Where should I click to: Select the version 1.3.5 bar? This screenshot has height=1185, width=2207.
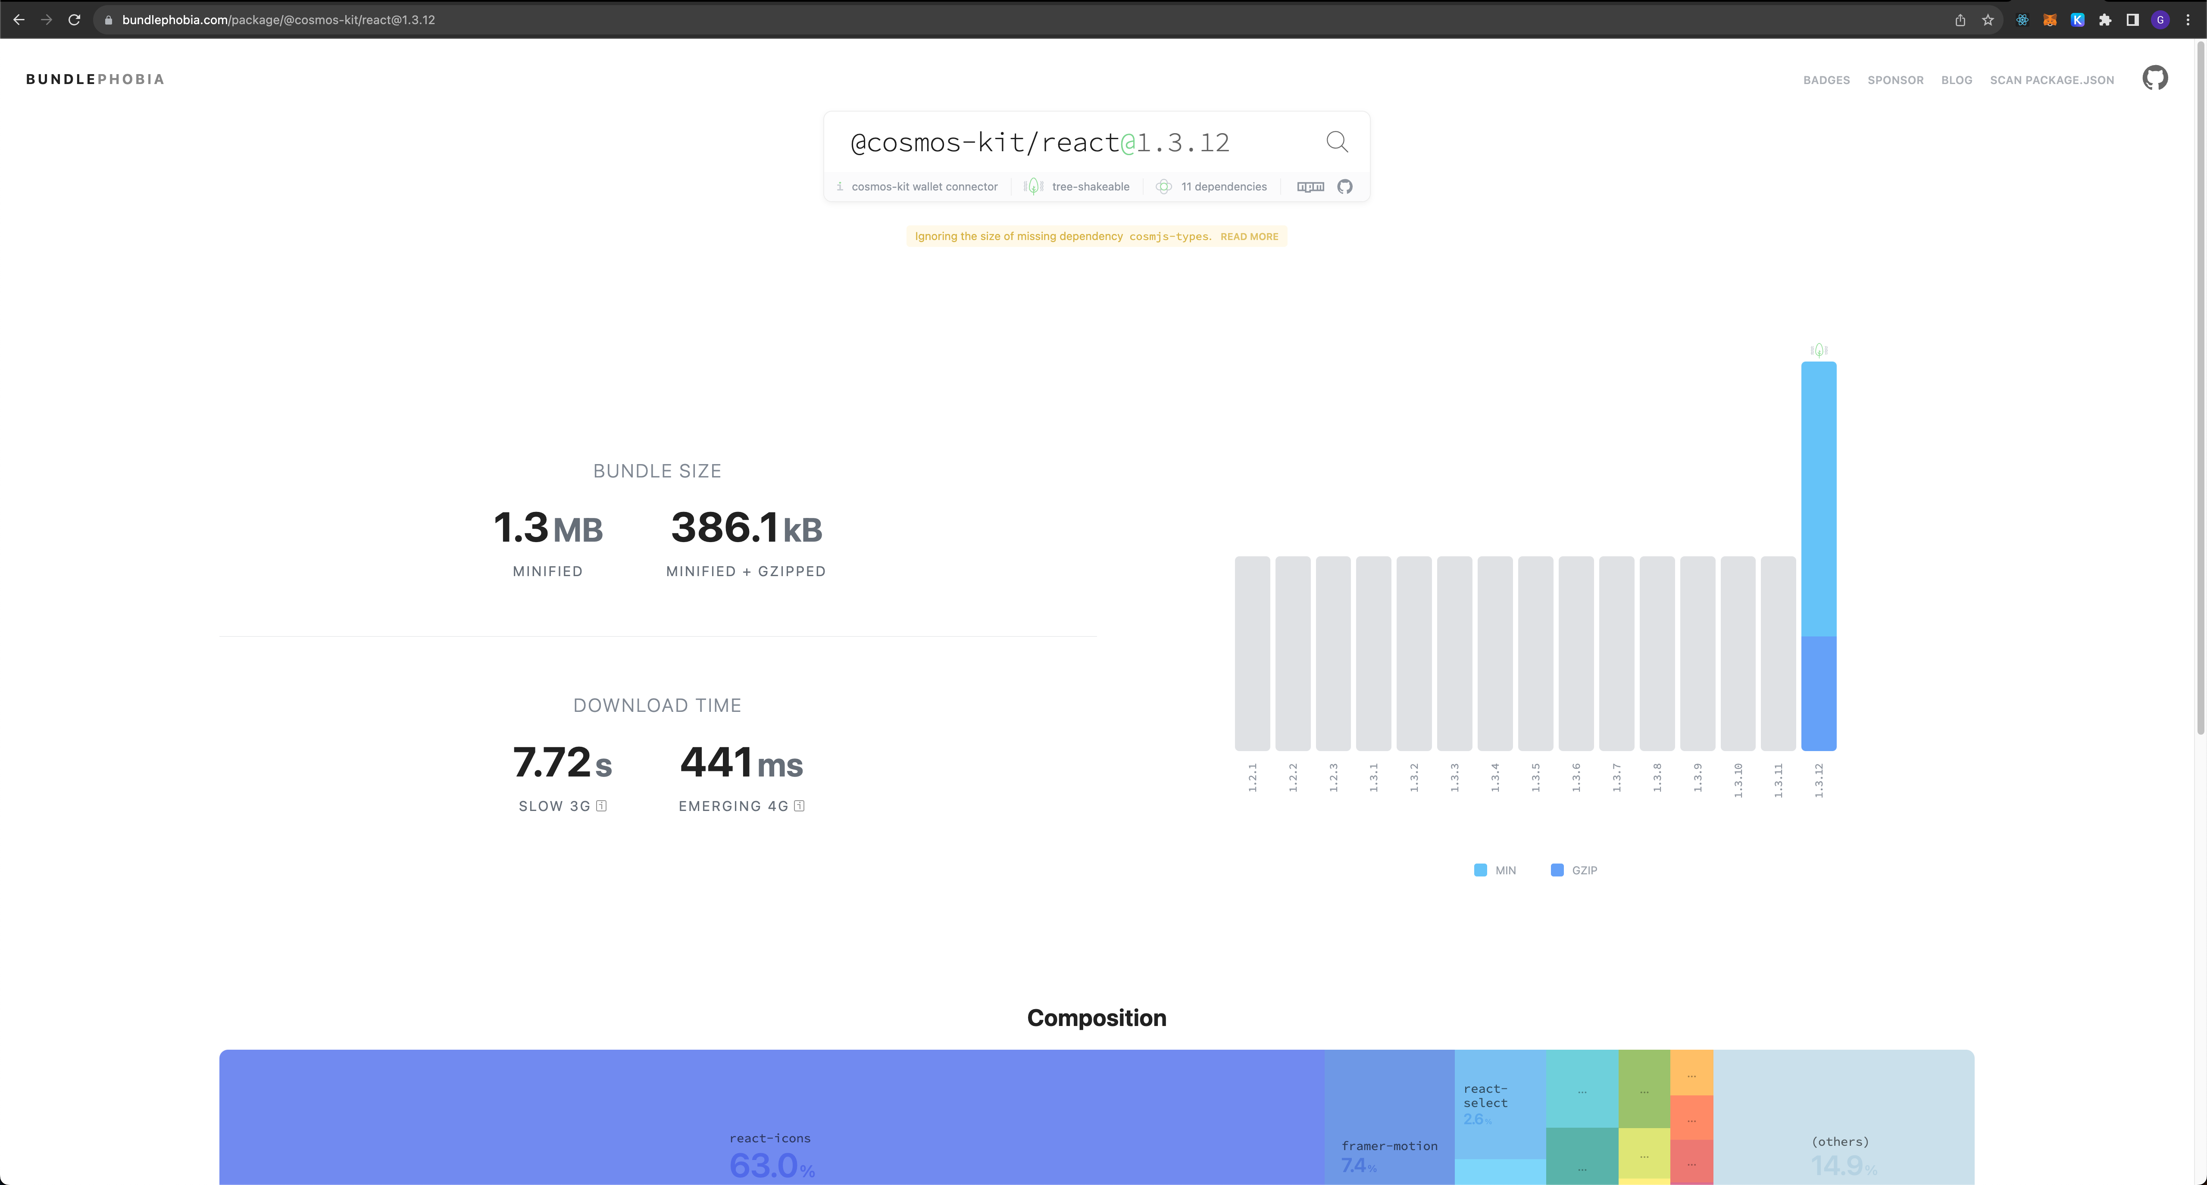pyautogui.click(x=1535, y=653)
